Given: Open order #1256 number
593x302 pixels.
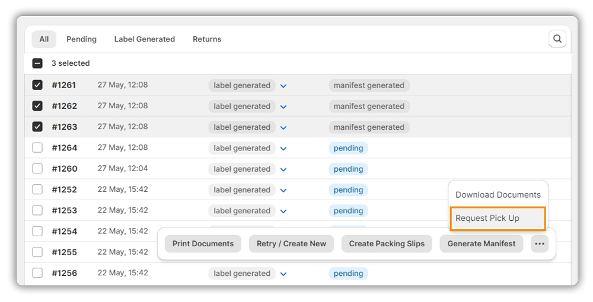Looking at the screenshot, I should pos(64,274).
